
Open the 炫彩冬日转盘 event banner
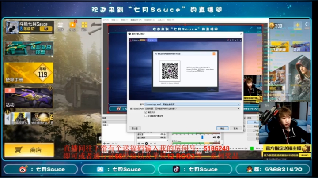click(x=29, y=48)
